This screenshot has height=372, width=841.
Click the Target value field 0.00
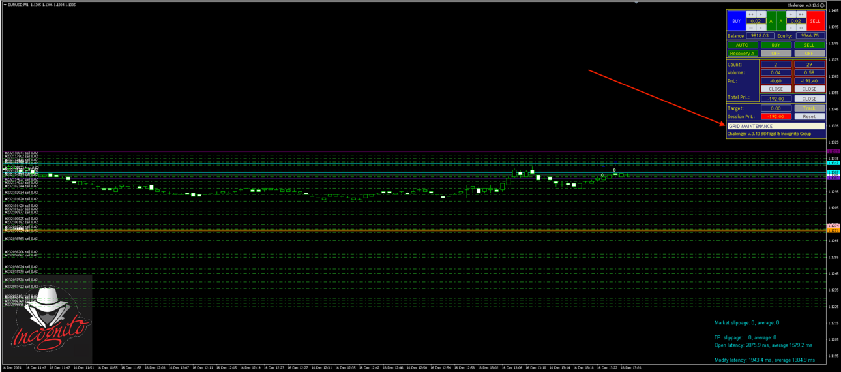(776, 108)
